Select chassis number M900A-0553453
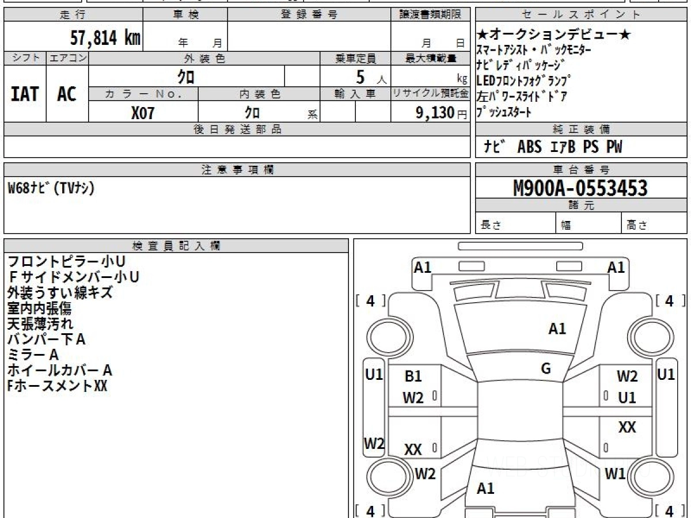 coord(580,188)
